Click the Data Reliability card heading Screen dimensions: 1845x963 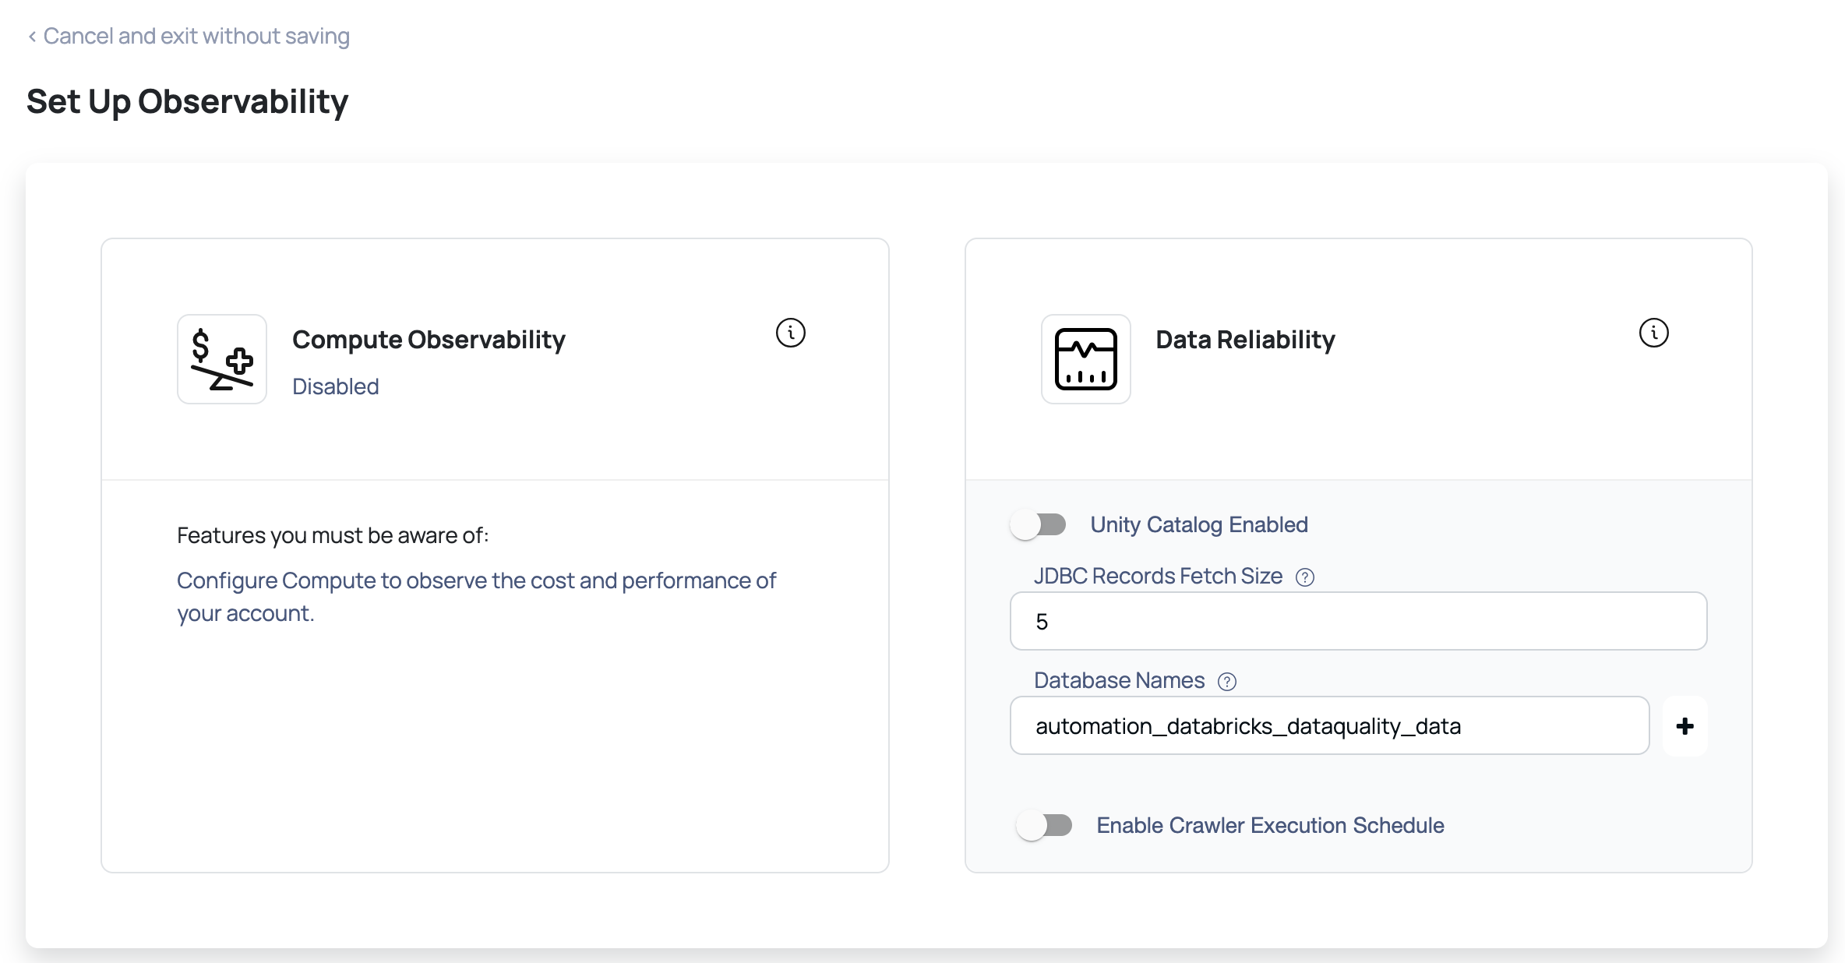[1244, 340]
